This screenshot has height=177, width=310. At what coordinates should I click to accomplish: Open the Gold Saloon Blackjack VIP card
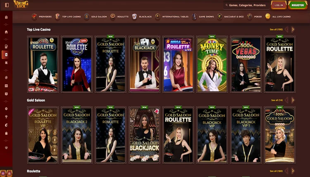212,135
